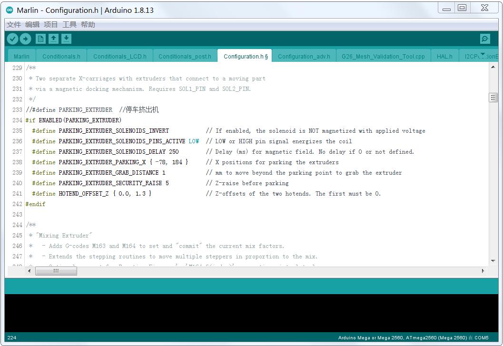Image resolution: width=503 pixels, height=346 pixels.
Task: Click the Verify (checkmark) button
Action: coord(13,39)
